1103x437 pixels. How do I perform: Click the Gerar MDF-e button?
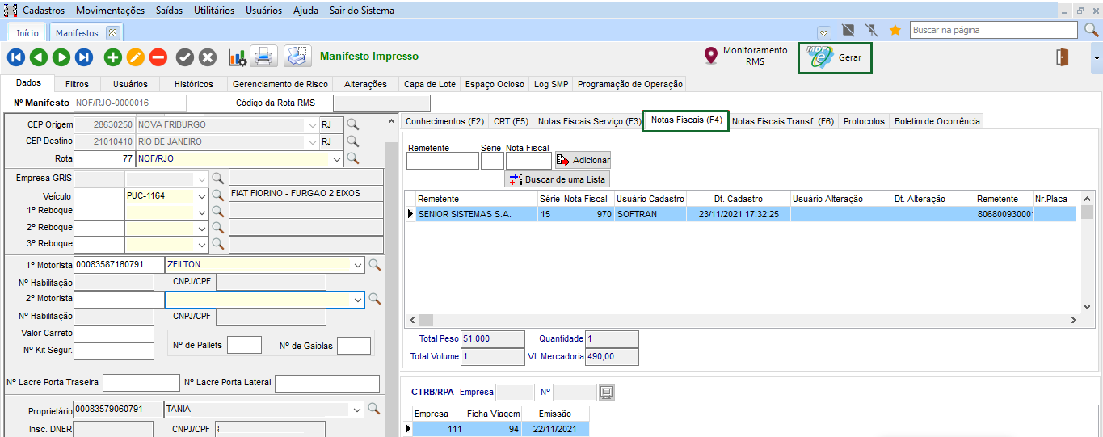835,58
